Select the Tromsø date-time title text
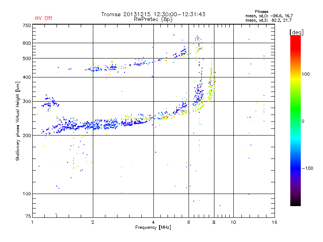The width and height of the screenshot is (323, 242). click(x=153, y=14)
